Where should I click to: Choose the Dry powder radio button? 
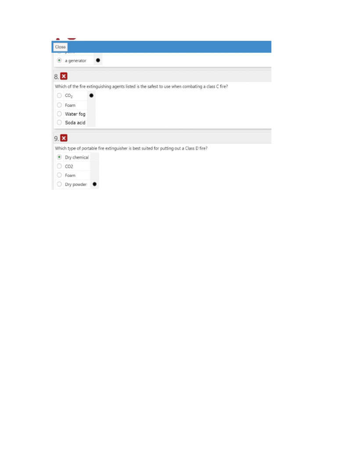[x=59, y=184]
